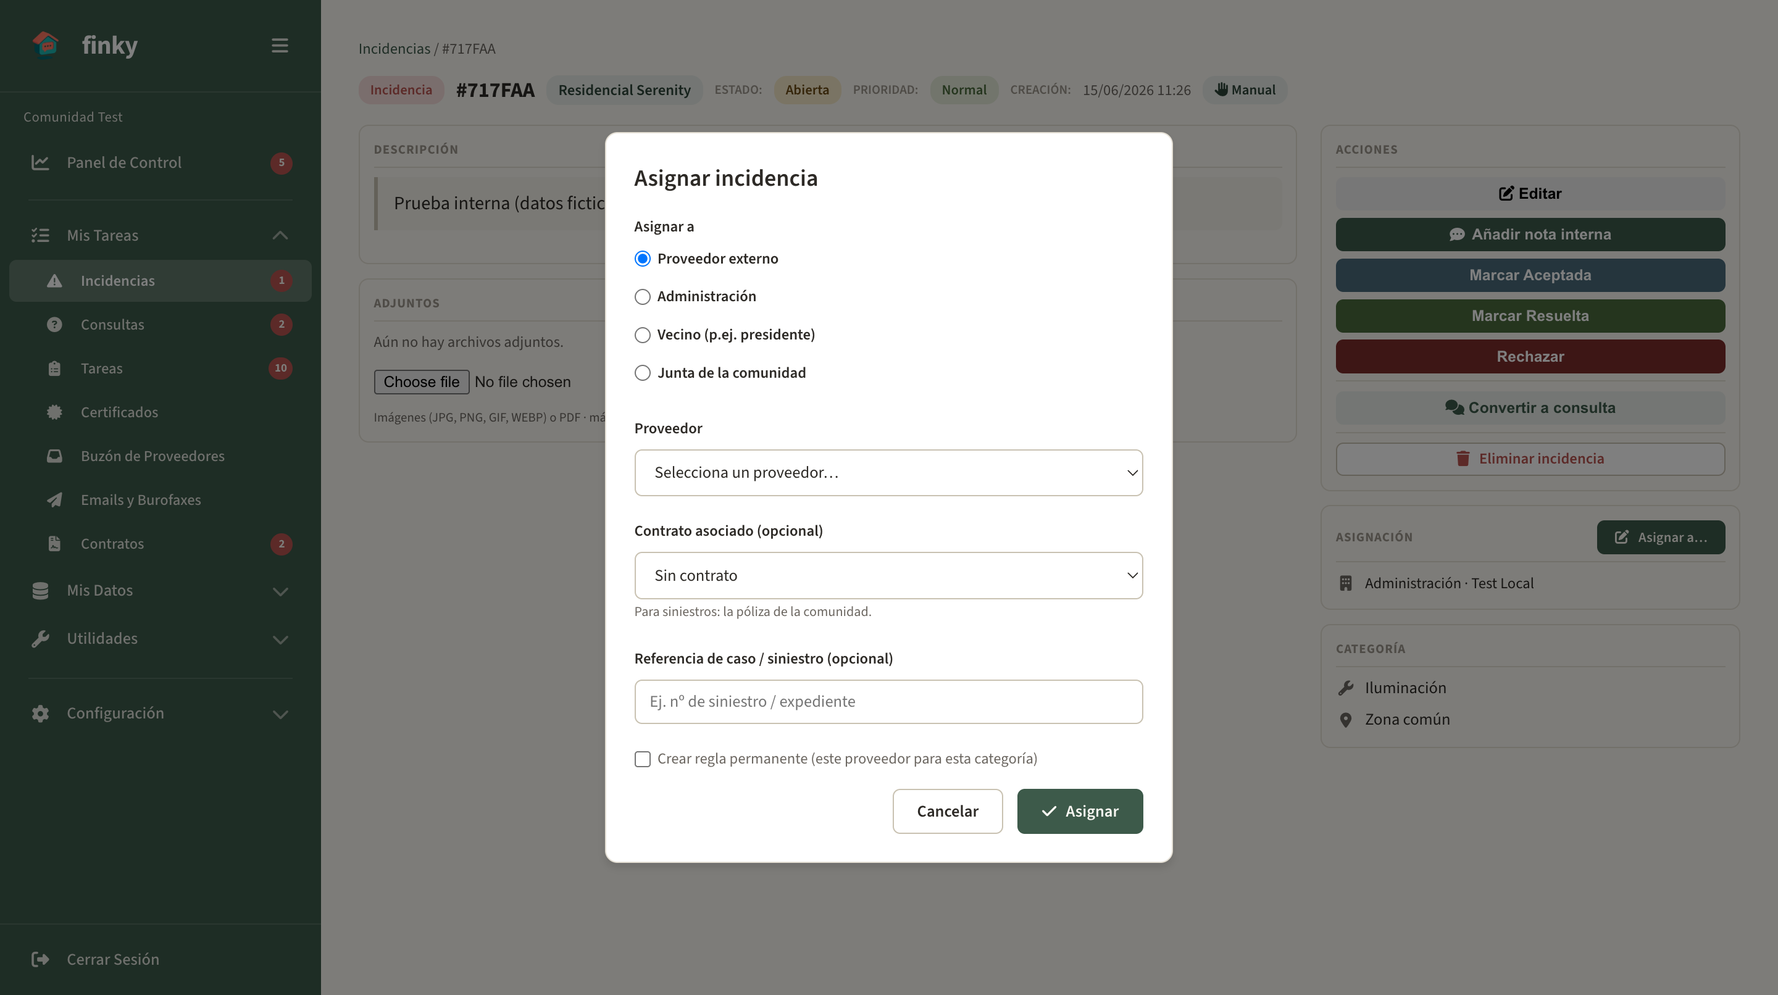Click the Contratos document icon

(54, 544)
